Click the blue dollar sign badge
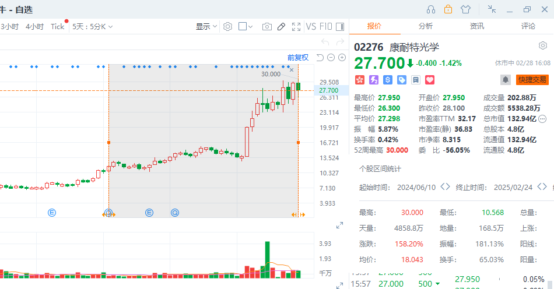554x289 pixels. tap(388, 80)
